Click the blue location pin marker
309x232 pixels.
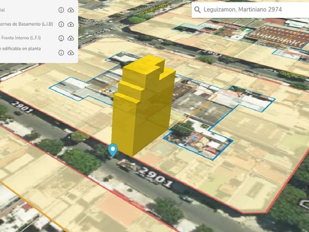coord(113,150)
